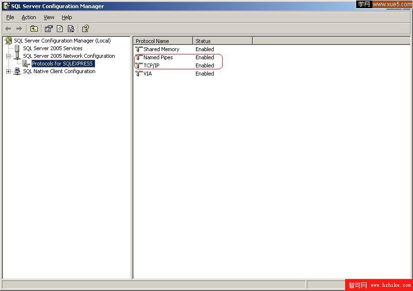Open Properties from the toolbar icon
The height and width of the screenshot is (291, 413).
[48, 29]
